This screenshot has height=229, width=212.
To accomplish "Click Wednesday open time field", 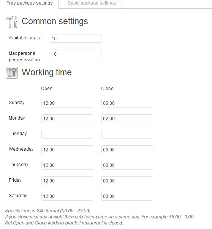I will click(x=67, y=150).
